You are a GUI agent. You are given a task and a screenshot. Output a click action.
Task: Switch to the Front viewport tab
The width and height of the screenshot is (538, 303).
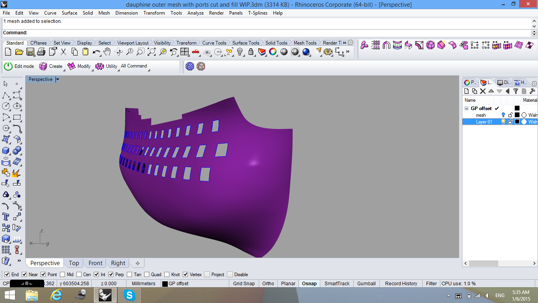pyautogui.click(x=95, y=263)
